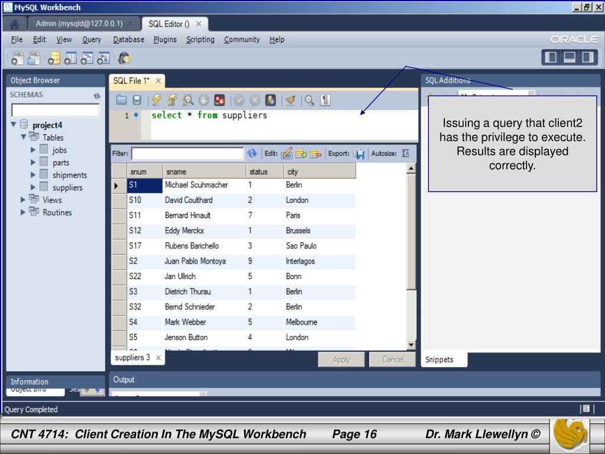The width and height of the screenshot is (605, 454).
Task: Sort by the sname column header
Action: click(204, 171)
